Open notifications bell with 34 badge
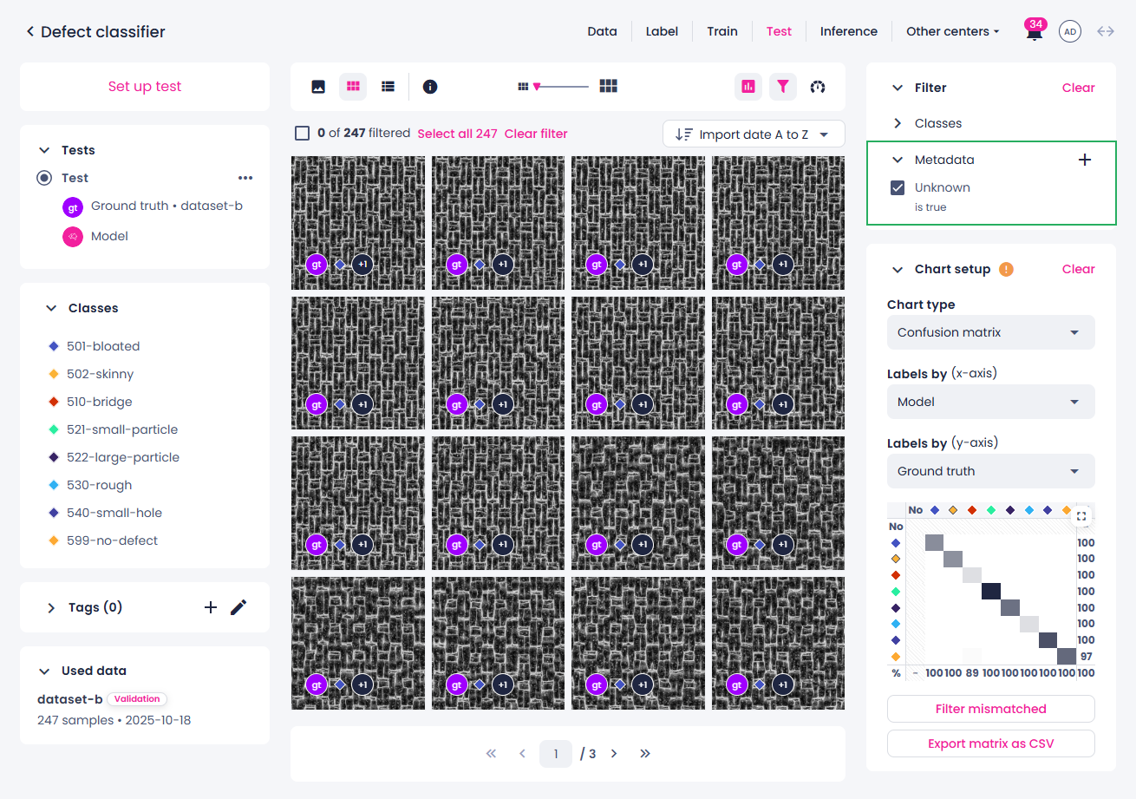The width and height of the screenshot is (1136, 799). click(x=1034, y=31)
